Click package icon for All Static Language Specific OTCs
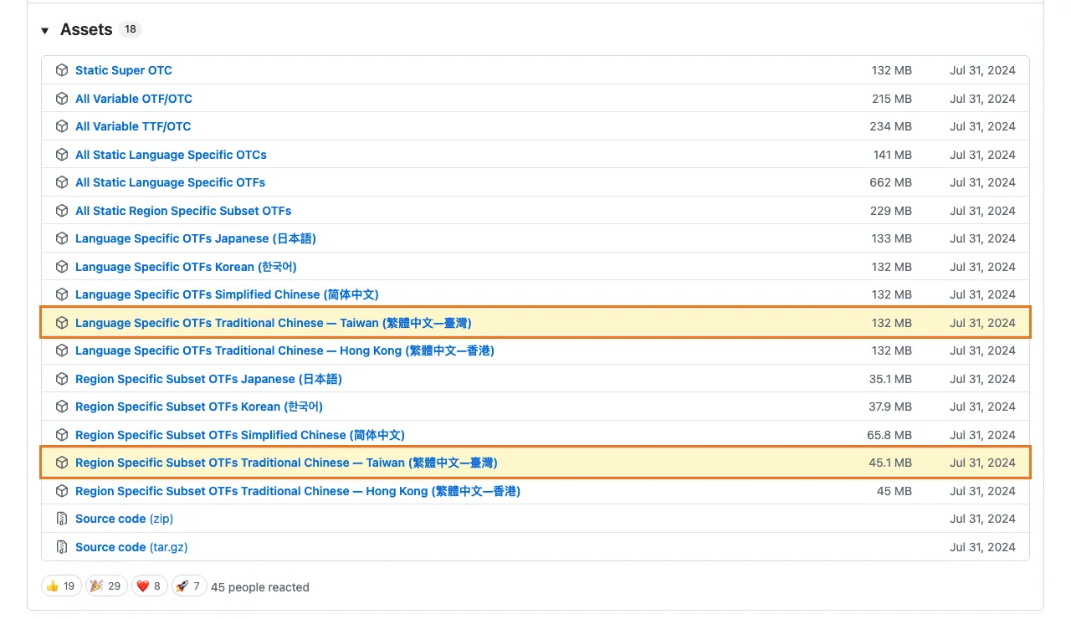The width and height of the screenshot is (1071, 619). tap(62, 155)
